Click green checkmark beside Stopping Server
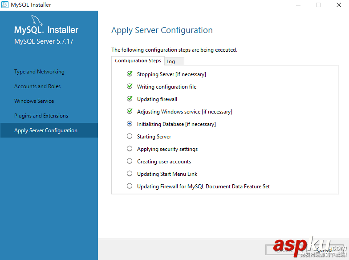Image resolution: width=349 pixels, height=260 pixels. pos(130,74)
